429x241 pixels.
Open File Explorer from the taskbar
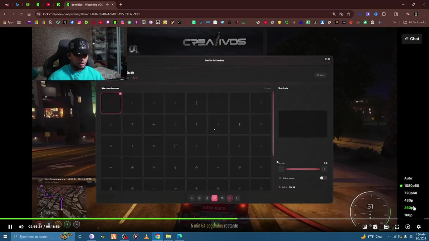click(169, 237)
